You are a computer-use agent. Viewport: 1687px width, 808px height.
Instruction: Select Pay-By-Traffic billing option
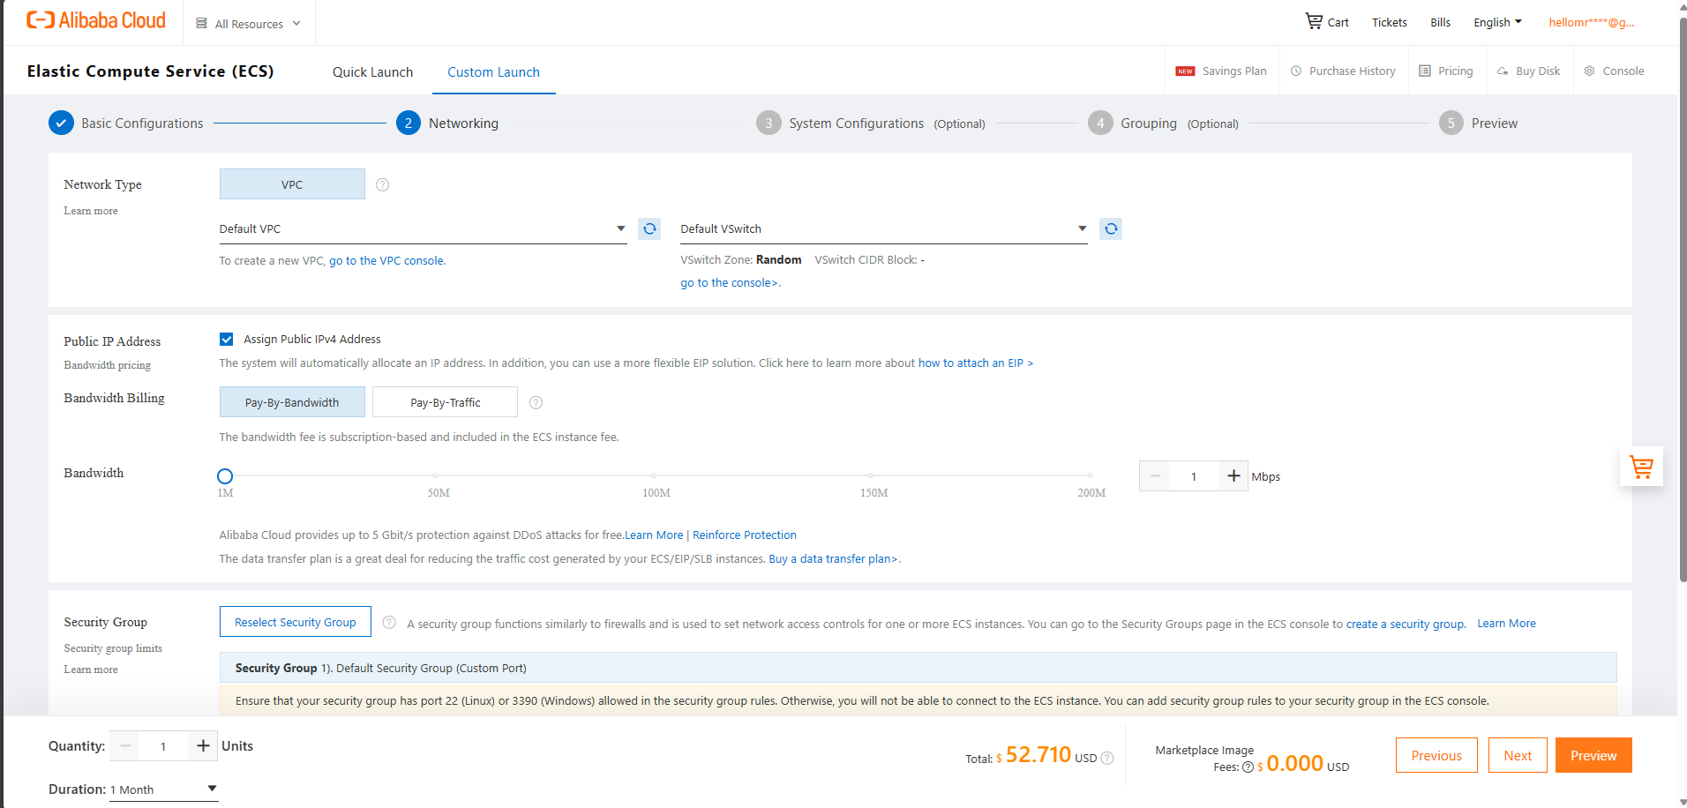click(446, 402)
